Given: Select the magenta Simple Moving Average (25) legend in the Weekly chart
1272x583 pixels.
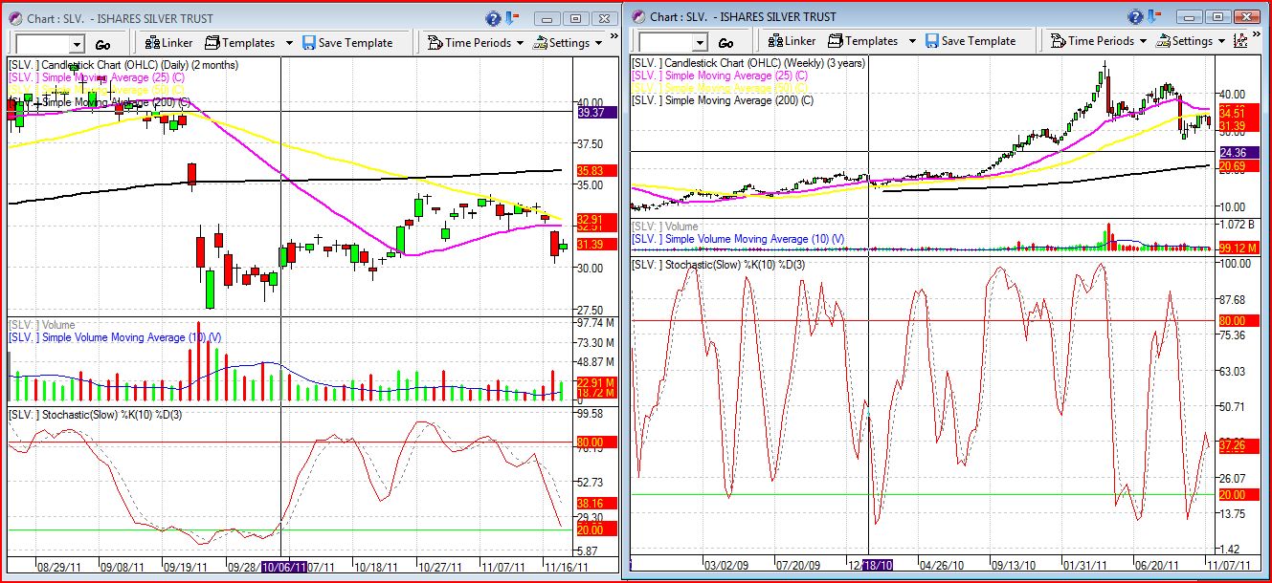Looking at the screenshot, I should tap(720, 75).
